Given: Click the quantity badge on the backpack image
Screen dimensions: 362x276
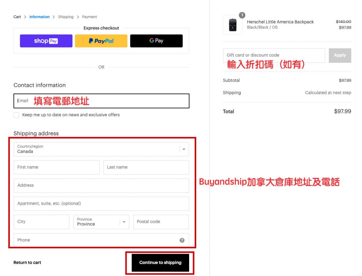Looking at the screenshot, I should pos(242,15).
